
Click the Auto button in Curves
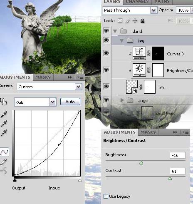(x=70, y=102)
